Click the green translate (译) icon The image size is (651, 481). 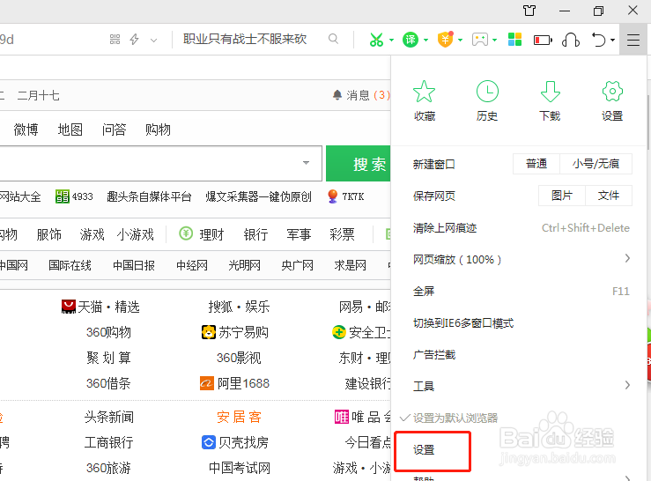click(x=411, y=40)
